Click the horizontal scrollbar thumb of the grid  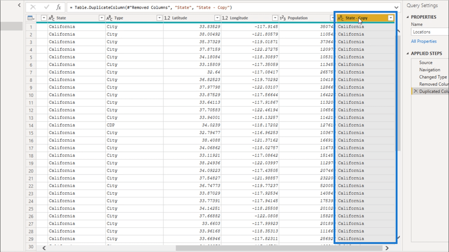279,248
